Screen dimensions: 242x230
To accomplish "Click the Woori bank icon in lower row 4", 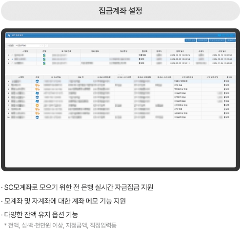I will coord(37,93).
